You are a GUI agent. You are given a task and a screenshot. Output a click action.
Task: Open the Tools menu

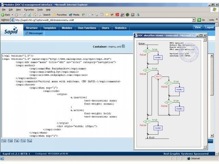click(40, 10)
